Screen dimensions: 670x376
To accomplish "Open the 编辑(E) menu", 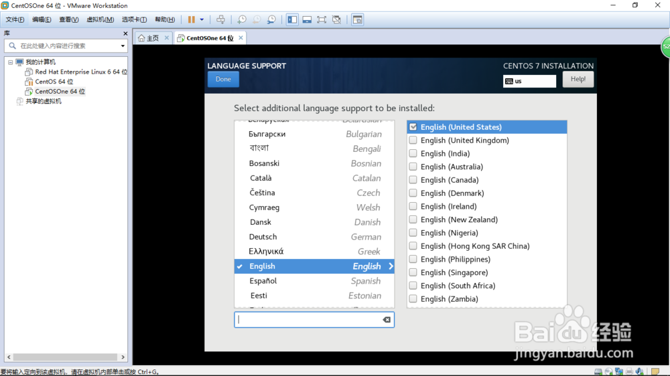I will 42,19.
